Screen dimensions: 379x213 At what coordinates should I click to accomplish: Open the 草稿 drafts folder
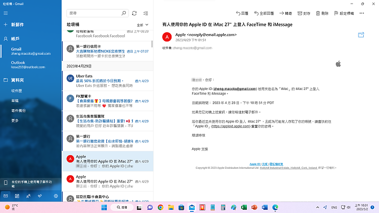click(x=15, y=100)
